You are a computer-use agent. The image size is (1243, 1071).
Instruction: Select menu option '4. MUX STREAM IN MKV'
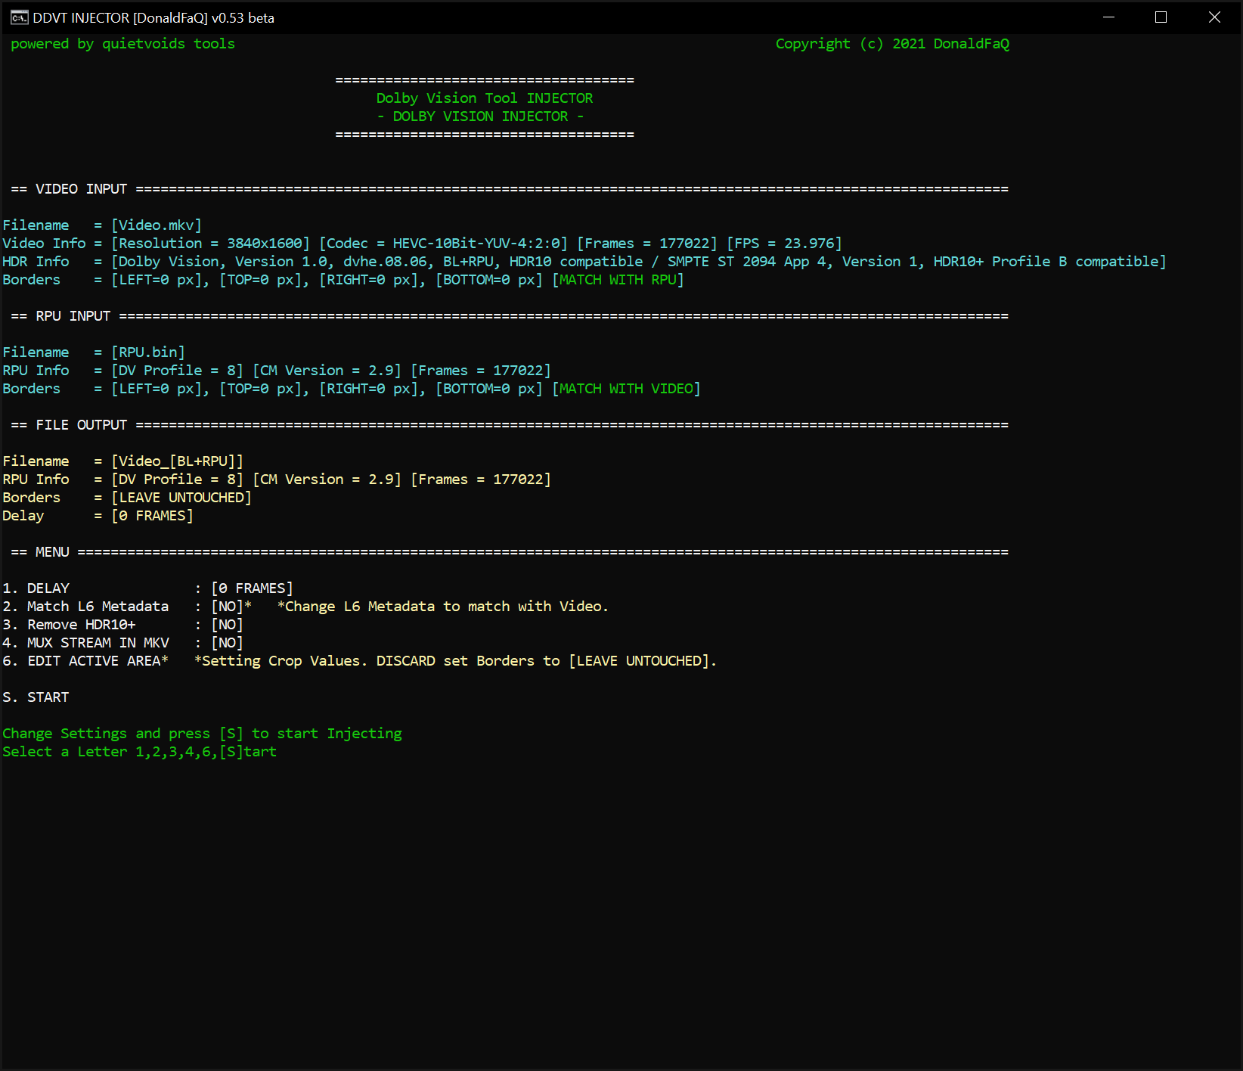point(85,643)
